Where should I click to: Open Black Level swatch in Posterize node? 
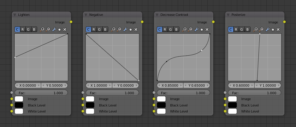[232, 105]
